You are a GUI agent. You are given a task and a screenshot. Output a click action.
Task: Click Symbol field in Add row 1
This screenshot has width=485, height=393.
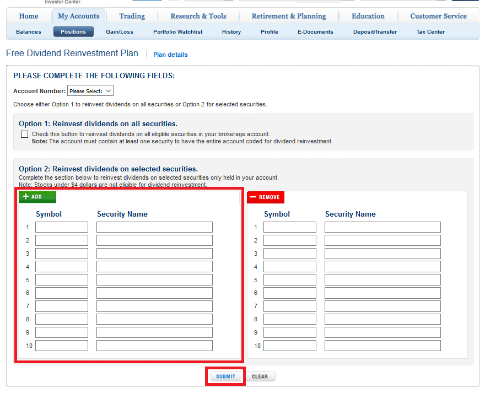62,227
